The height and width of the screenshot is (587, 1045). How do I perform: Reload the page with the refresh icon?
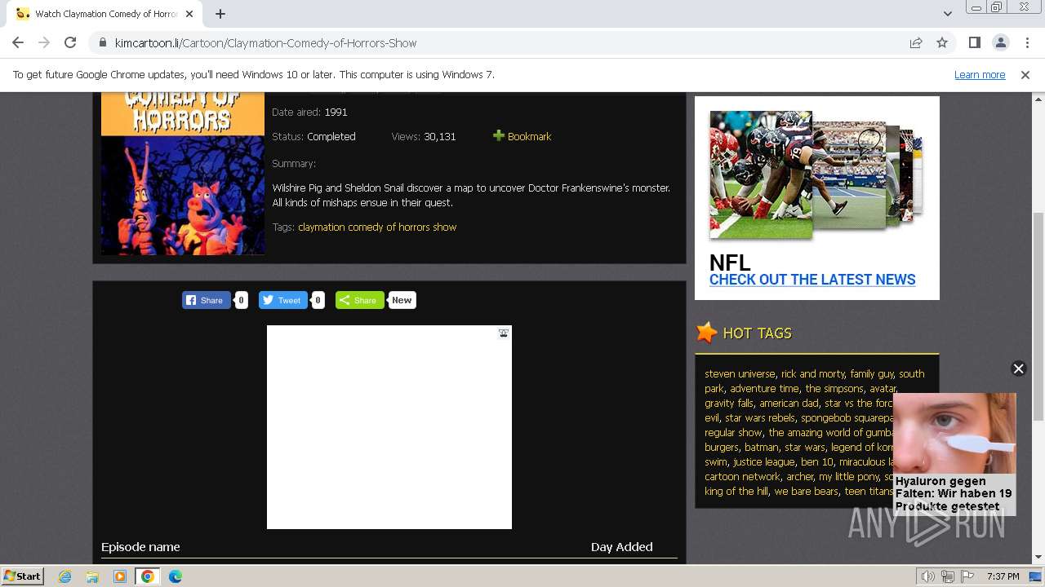70,42
